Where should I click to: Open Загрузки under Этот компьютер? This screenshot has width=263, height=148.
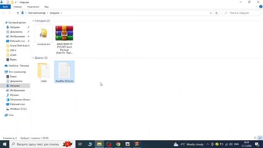[x=15, y=86]
